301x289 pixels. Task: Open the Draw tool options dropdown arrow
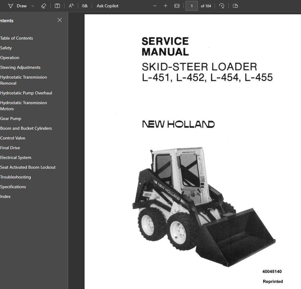coord(33,6)
